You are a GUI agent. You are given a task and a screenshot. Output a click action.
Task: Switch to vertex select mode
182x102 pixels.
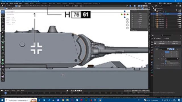(x=16, y=6)
